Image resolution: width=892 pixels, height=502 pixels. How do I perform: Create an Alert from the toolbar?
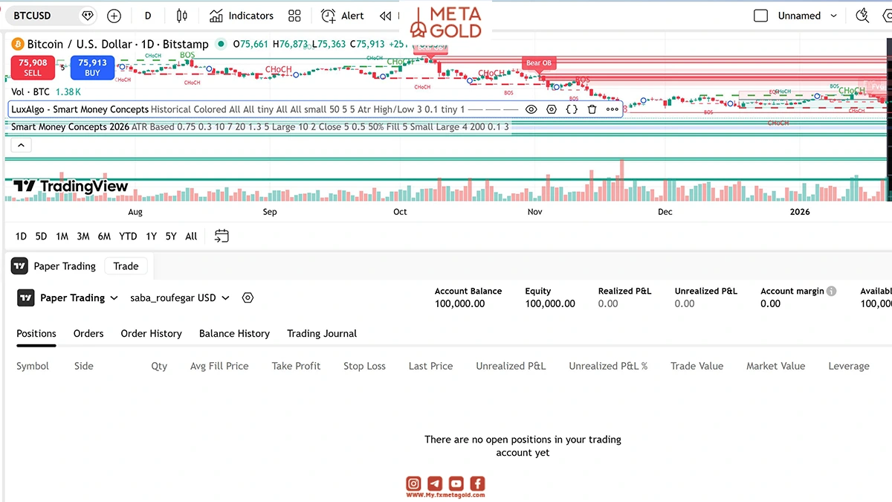[x=342, y=16]
